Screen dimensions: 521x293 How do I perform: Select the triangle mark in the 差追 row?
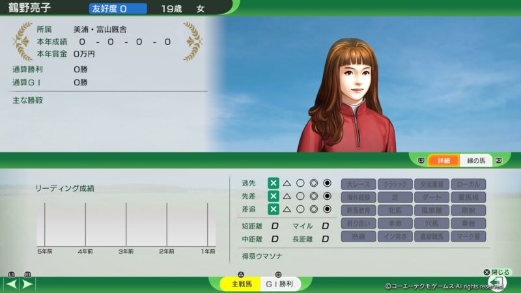287,209
